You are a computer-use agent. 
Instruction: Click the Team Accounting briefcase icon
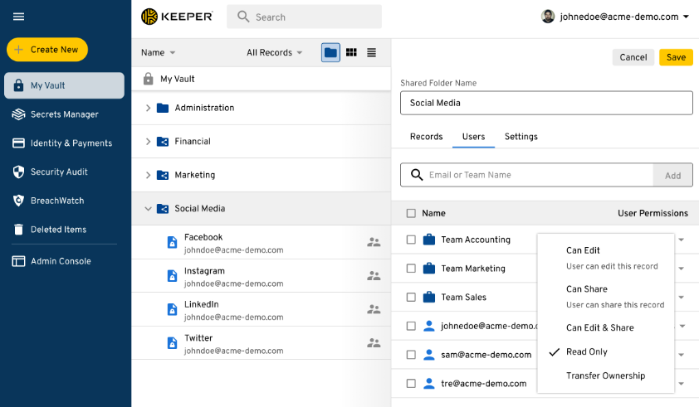(429, 240)
